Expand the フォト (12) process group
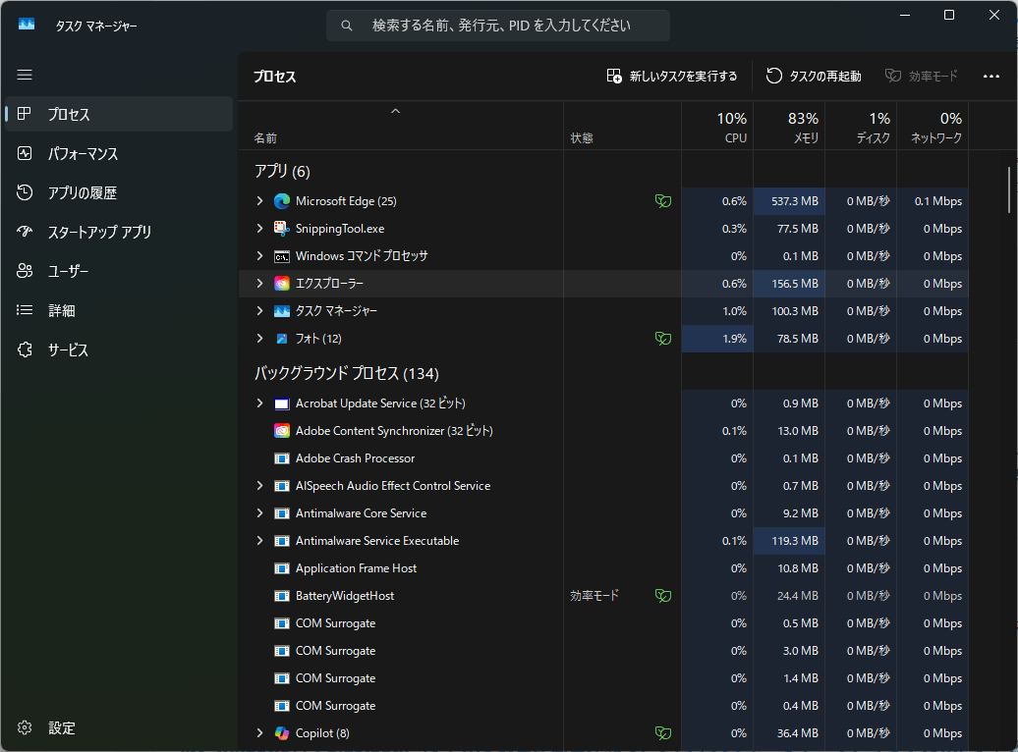1018x752 pixels. [x=259, y=339]
